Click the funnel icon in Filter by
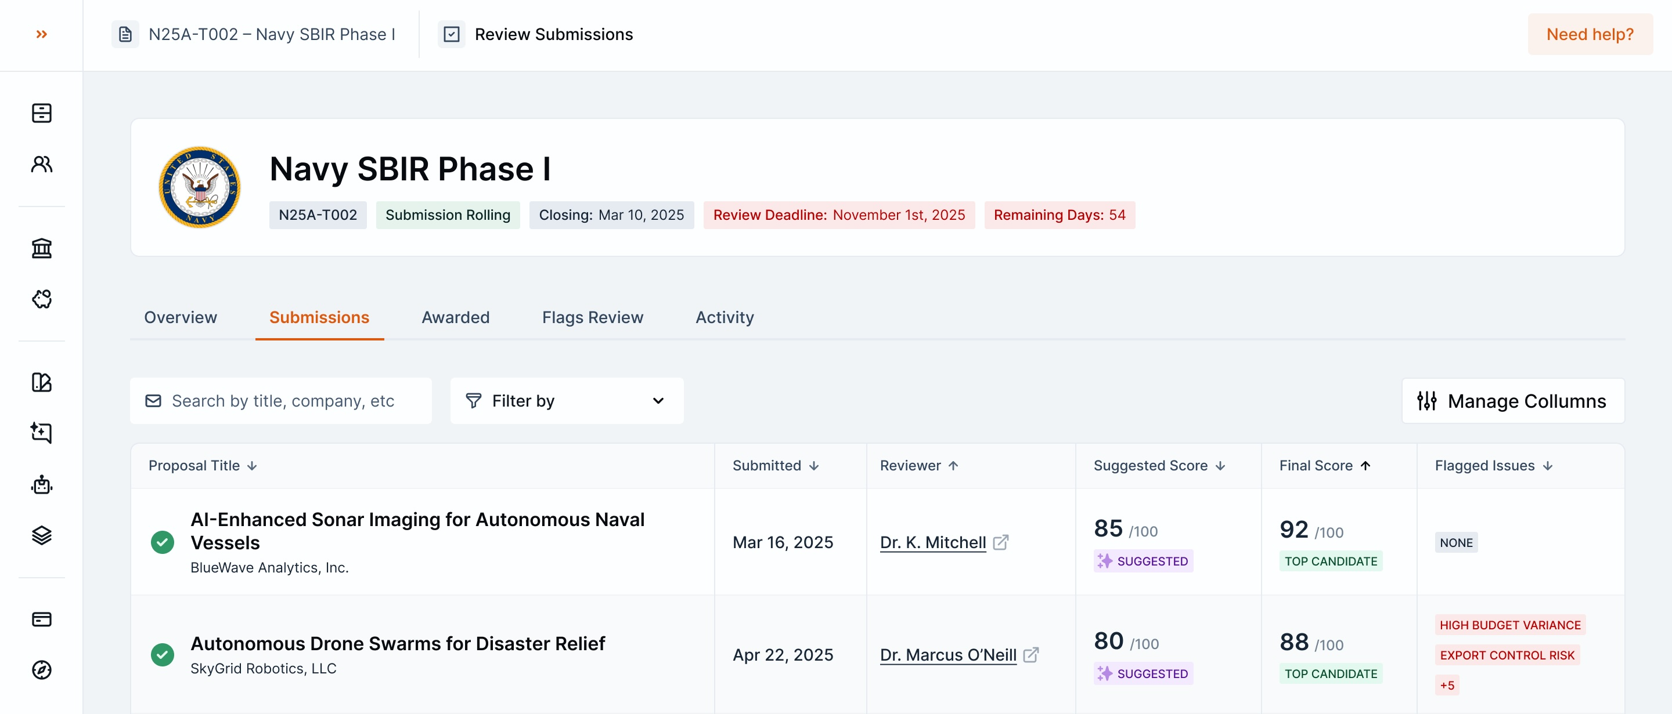This screenshot has width=1672, height=714. (x=473, y=401)
